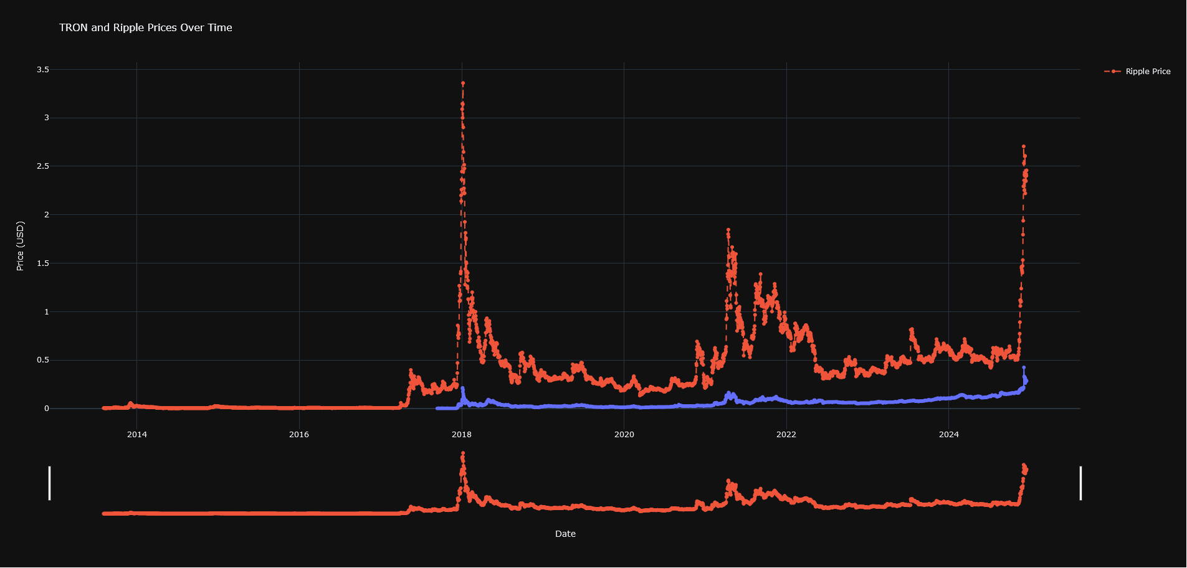Click the 3 y-axis tick label
The width and height of the screenshot is (1187, 568).
click(47, 118)
